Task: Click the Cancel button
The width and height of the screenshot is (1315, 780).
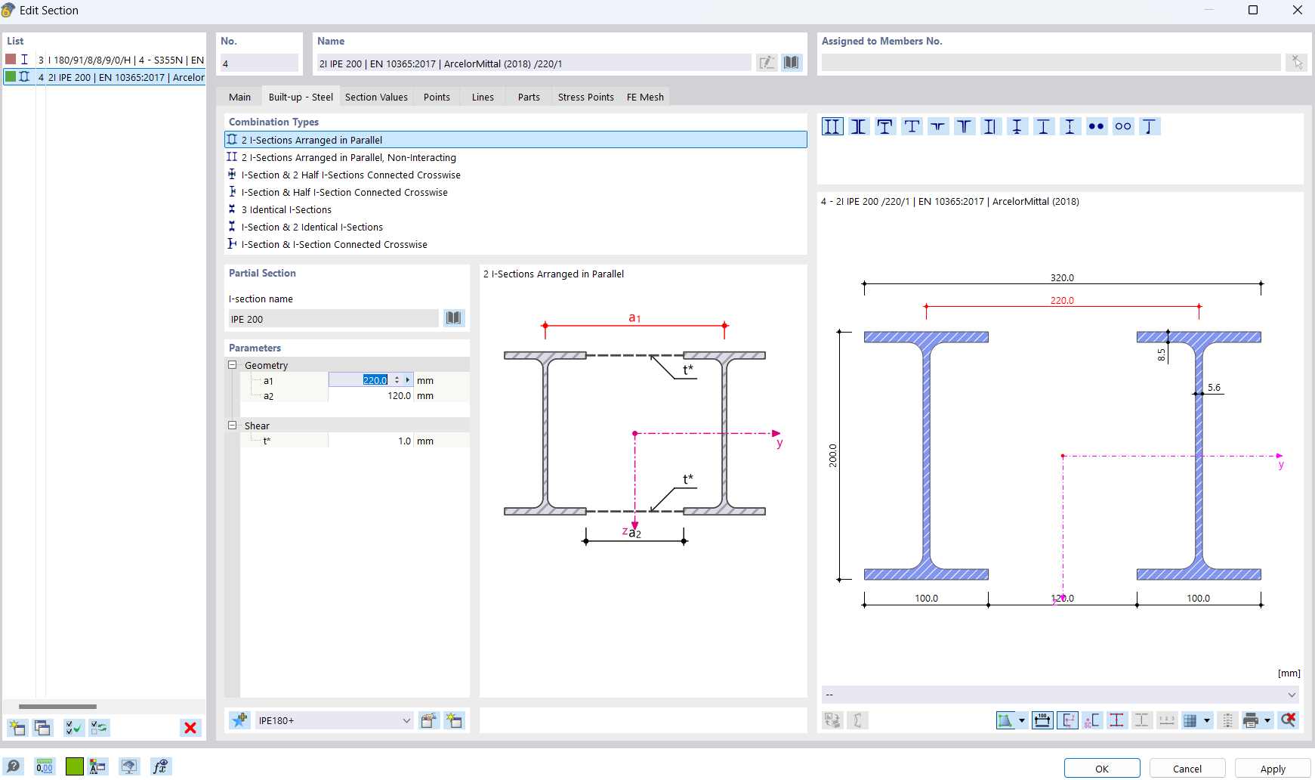Action: pos(1187,769)
